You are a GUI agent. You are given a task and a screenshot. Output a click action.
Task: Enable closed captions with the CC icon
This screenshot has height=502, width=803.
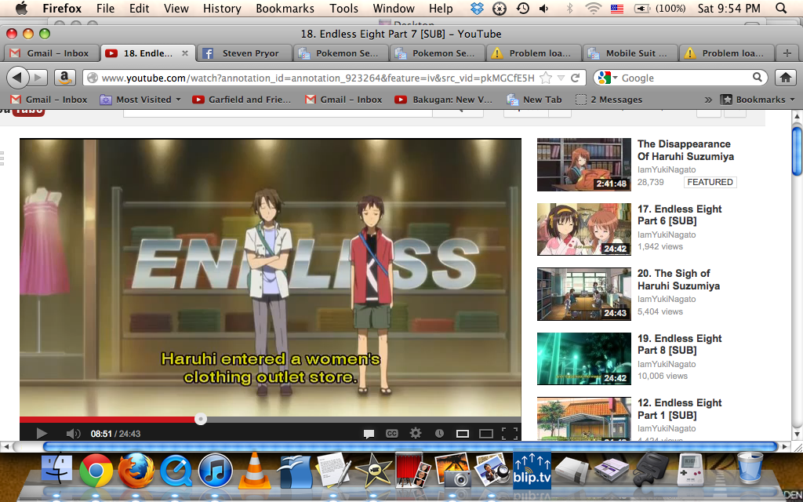tap(391, 433)
